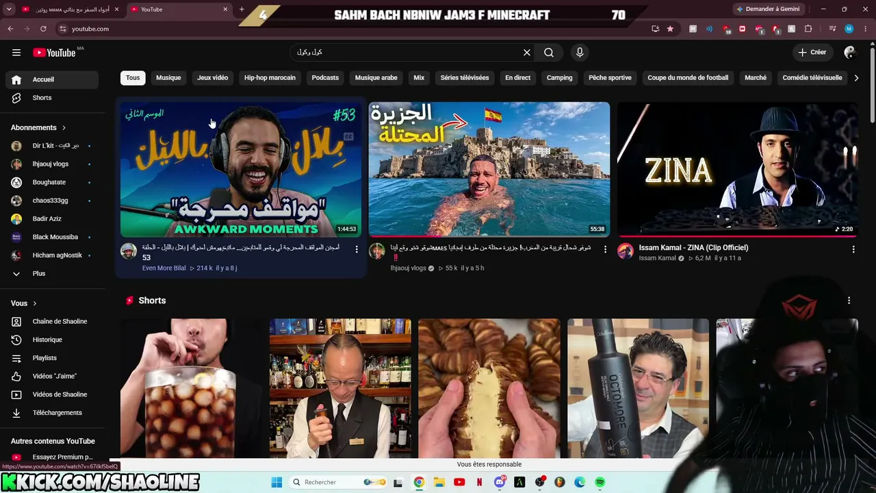Open the Chrome extensions puzzle menu

point(808,29)
